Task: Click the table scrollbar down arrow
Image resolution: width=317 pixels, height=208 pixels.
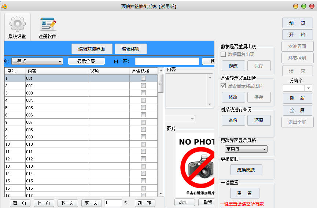Action: [161, 194]
